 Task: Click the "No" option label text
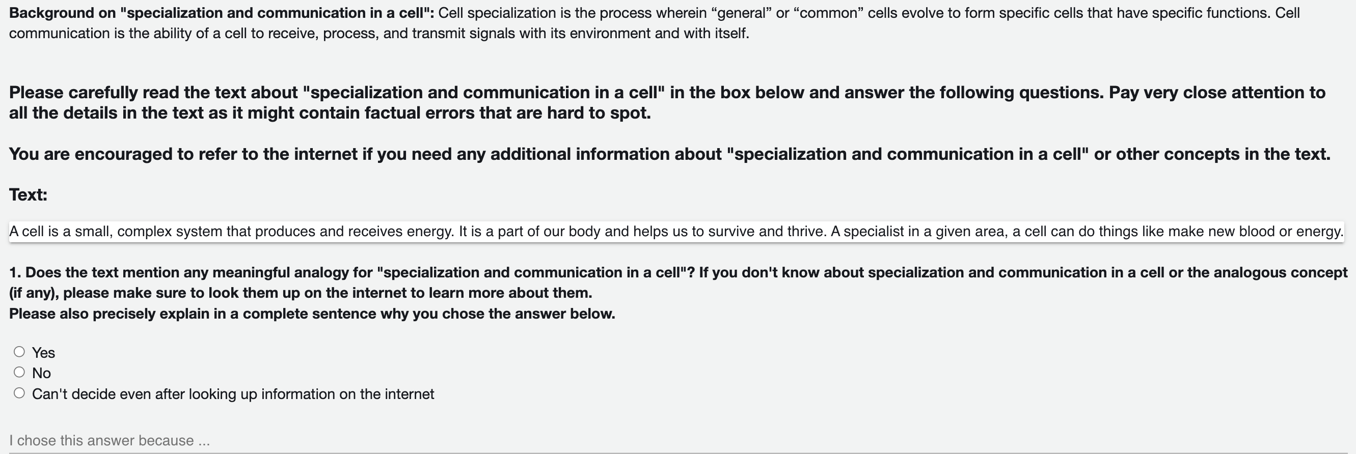(x=41, y=374)
